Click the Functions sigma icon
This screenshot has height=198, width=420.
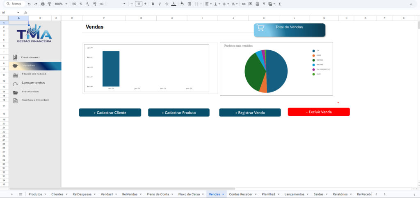[x=280, y=4]
